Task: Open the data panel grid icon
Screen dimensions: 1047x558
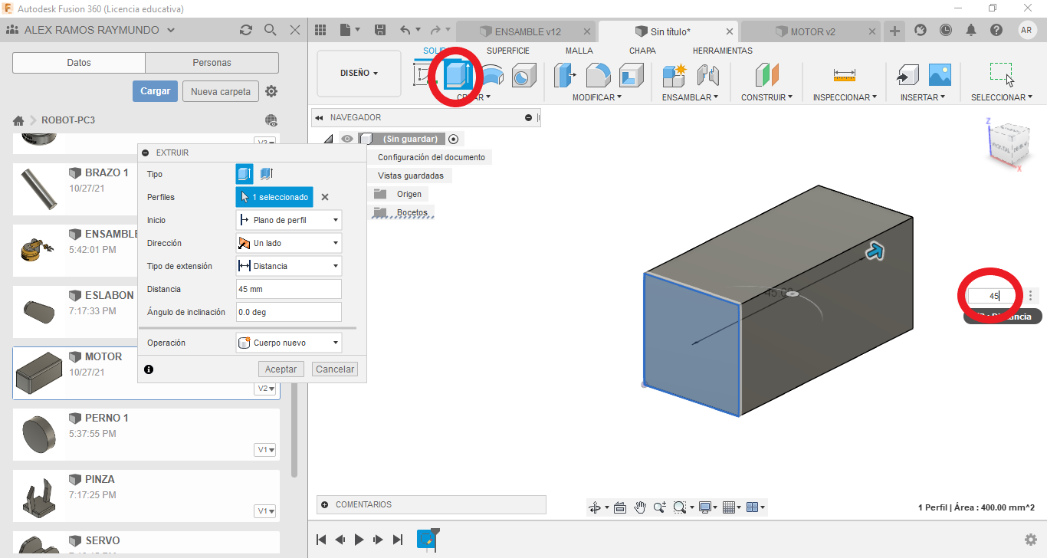Action: pyautogui.click(x=320, y=30)
